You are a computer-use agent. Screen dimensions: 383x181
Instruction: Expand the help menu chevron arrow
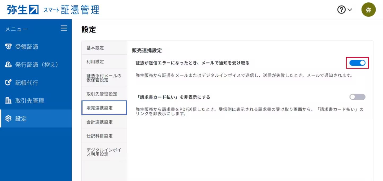[x=350, y=10]
